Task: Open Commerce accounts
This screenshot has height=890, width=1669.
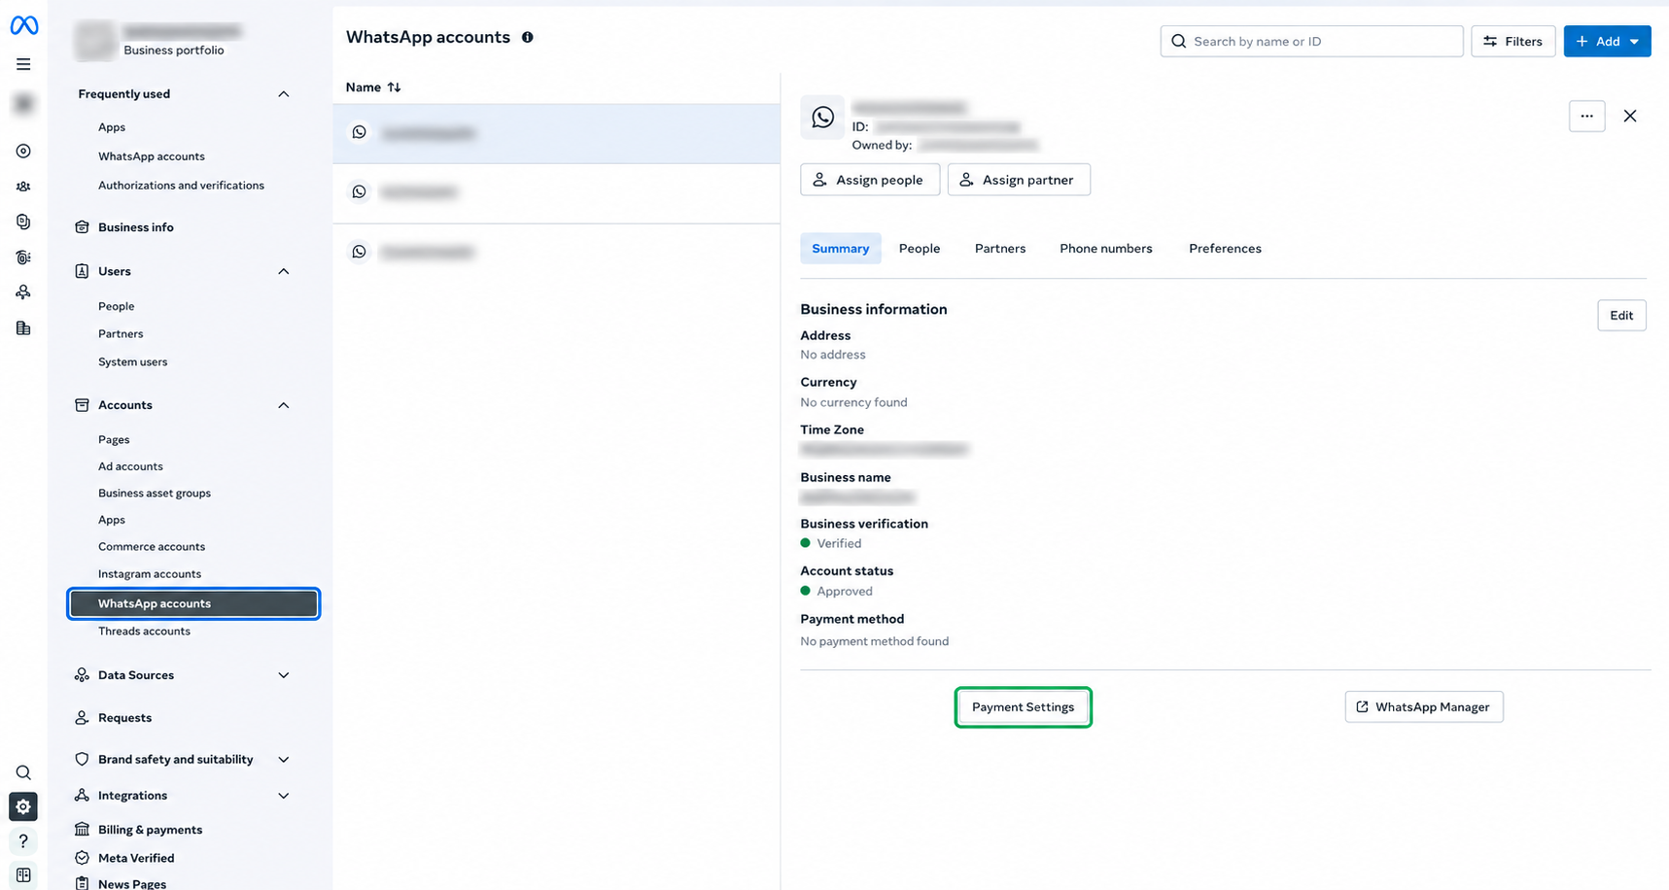Action: click(x=152, y=546)
